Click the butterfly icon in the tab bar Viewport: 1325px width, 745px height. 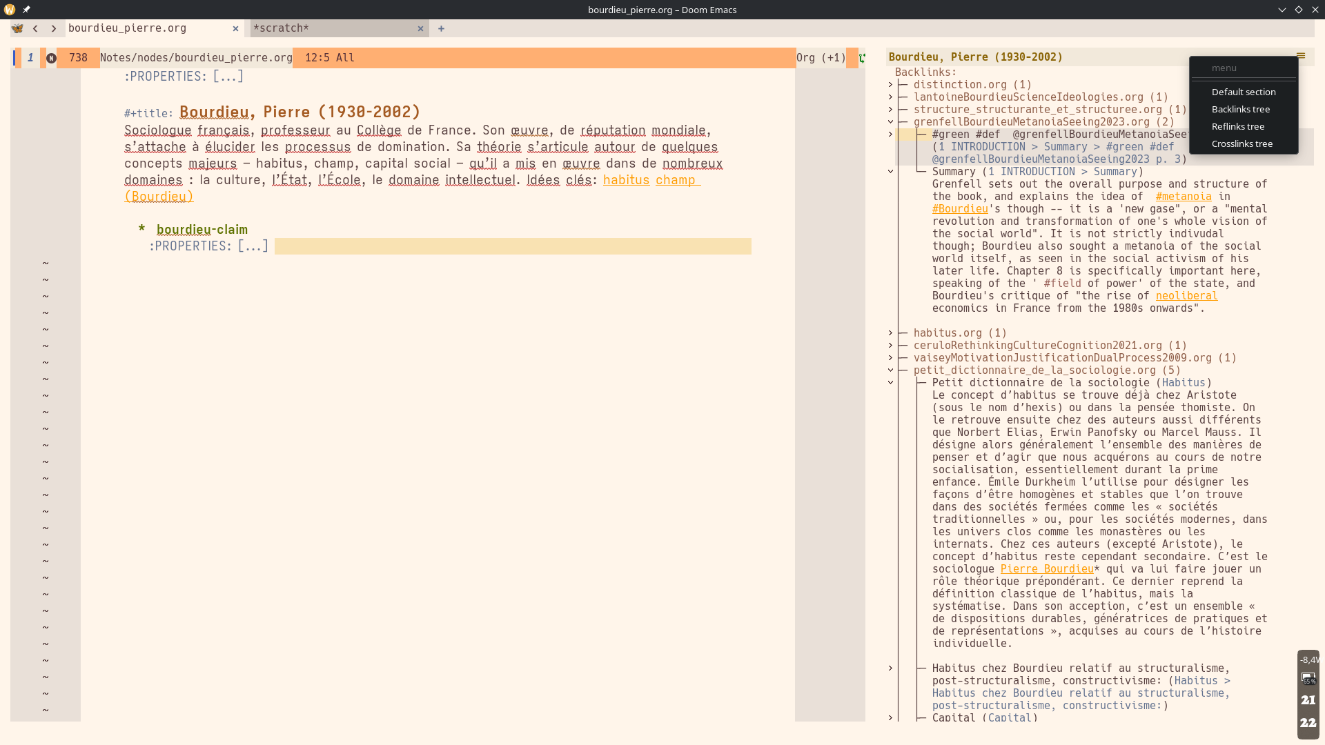coord(17,28)
